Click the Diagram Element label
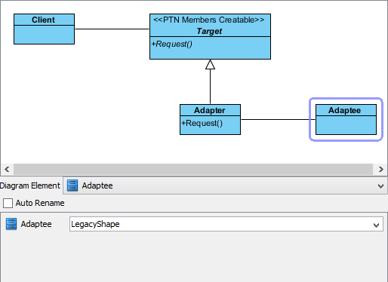The width and height of the screenshot is (388, 282). pos(29,185)
